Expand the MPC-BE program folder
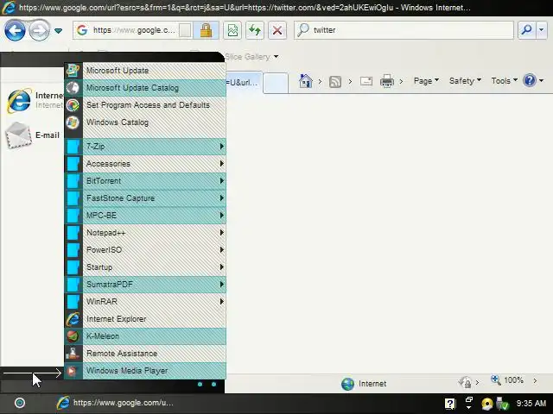This screenshot has height=414, width=553. tap(145, 215)
